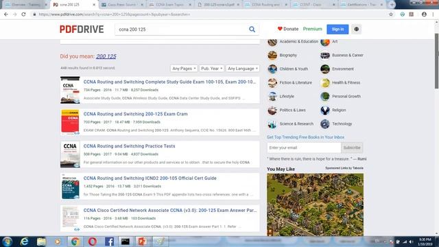Select Academic & Education category icon
The width and height of the screenshot is (439, 247).
(x=272, y=42)
